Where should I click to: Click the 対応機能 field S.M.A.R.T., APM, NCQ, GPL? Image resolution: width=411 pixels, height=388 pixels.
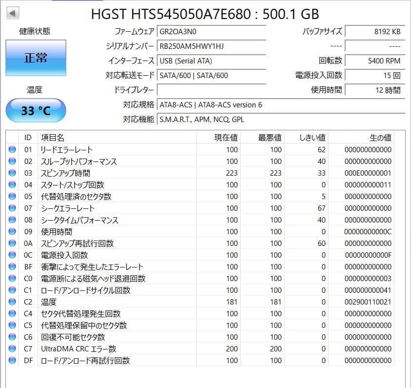click(x=281, y=120)
